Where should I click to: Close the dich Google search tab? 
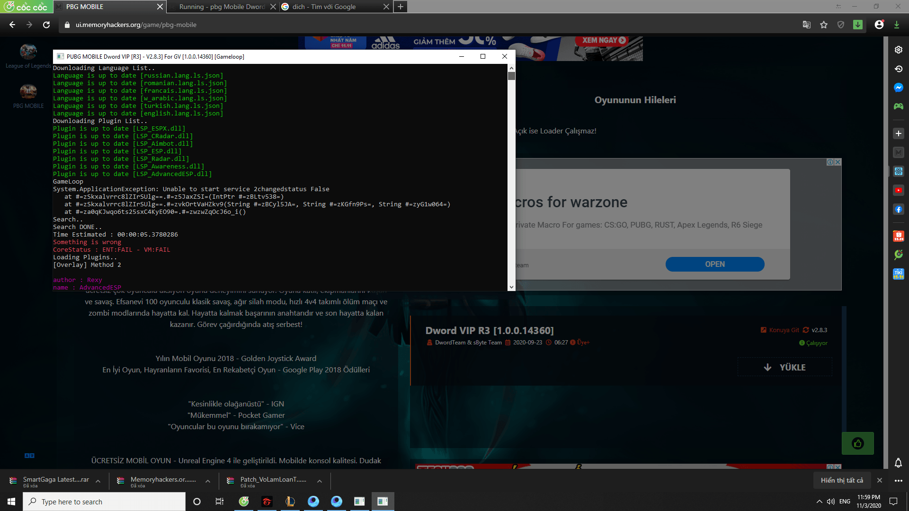pos(386,7)
